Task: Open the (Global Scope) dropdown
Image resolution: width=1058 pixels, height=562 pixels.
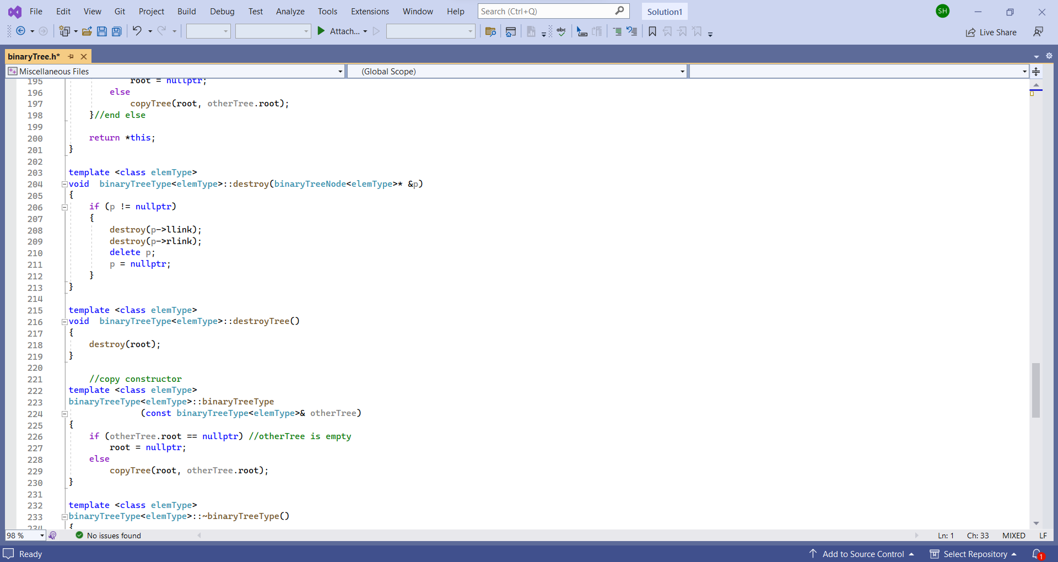Action: click(x=682, y=71)
